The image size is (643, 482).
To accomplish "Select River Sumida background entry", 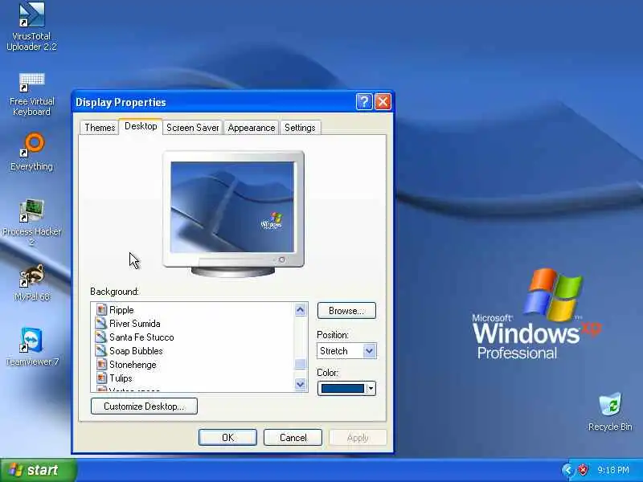I will (x=134, y=324).
